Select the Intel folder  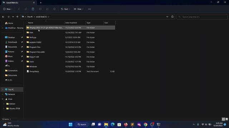coord(70,32)
